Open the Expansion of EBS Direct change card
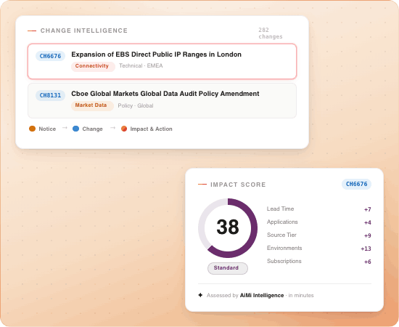The height and width of the screenshot is (327, 399). point(162,62)
